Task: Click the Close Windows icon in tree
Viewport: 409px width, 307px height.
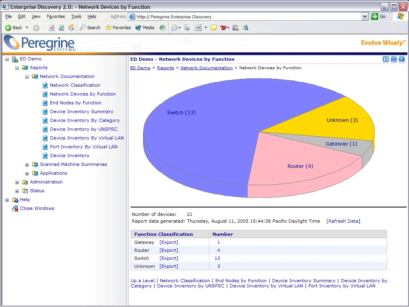Action: [x=15, y=209]
